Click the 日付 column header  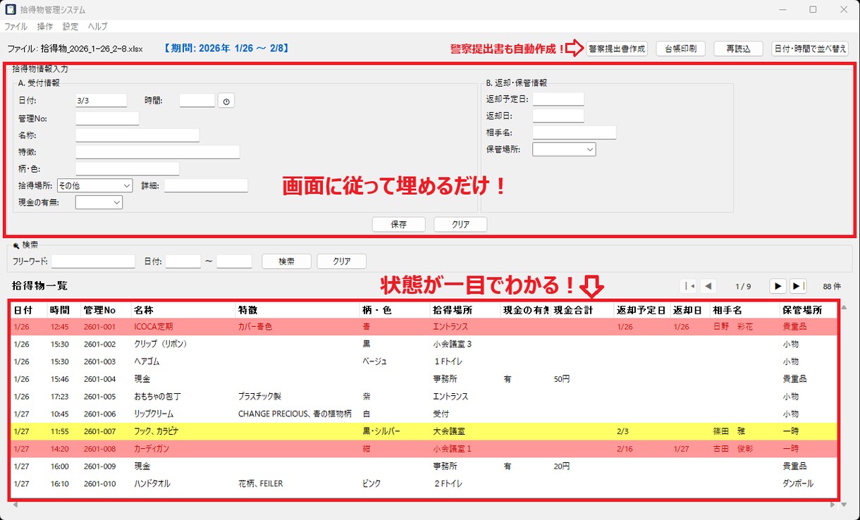[29, 310]
